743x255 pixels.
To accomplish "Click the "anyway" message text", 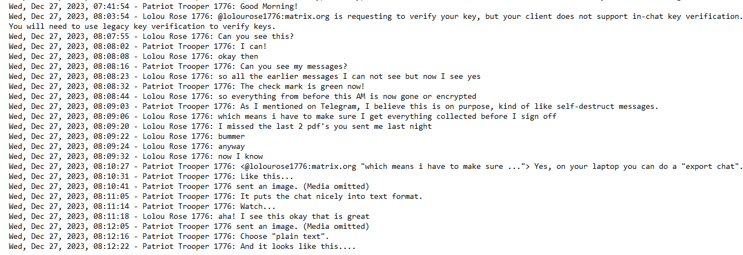I will pos(232,147).
